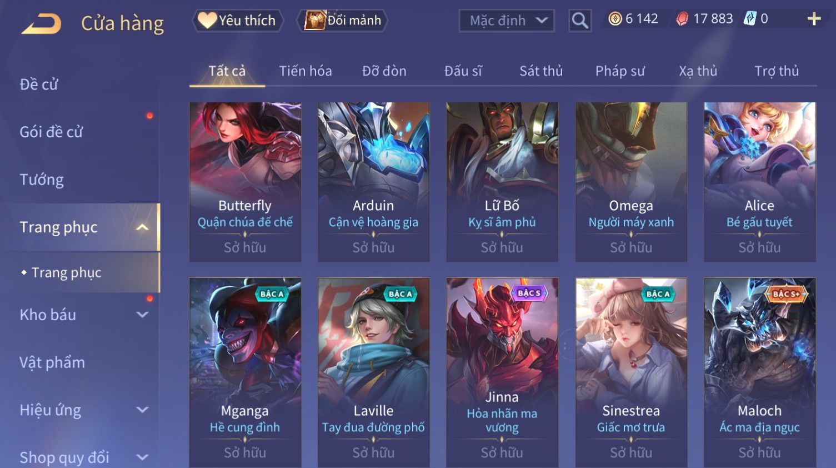This screenshot has width=836, height=468.
Task: Open the Mặc định sort dropdown
Action: coord(507,21)
